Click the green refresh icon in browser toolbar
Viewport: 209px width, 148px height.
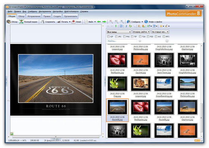click(130, 26)
